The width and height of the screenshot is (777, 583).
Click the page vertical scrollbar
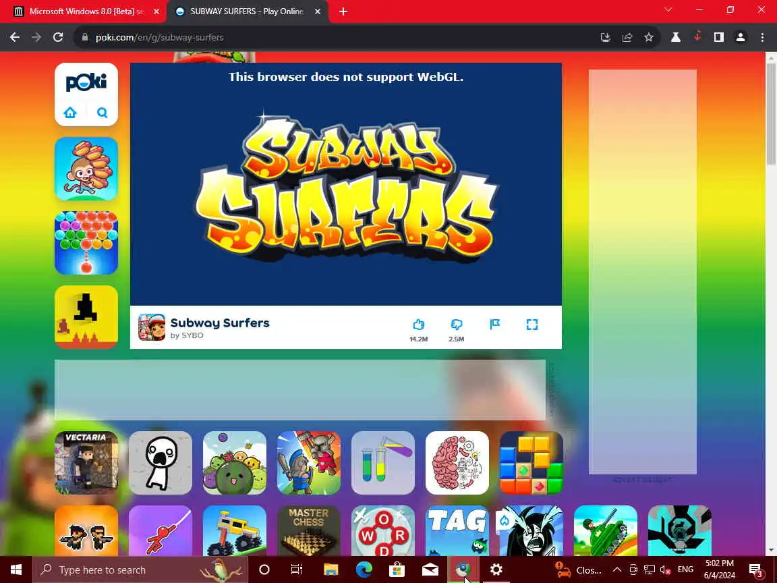[771, 114]
